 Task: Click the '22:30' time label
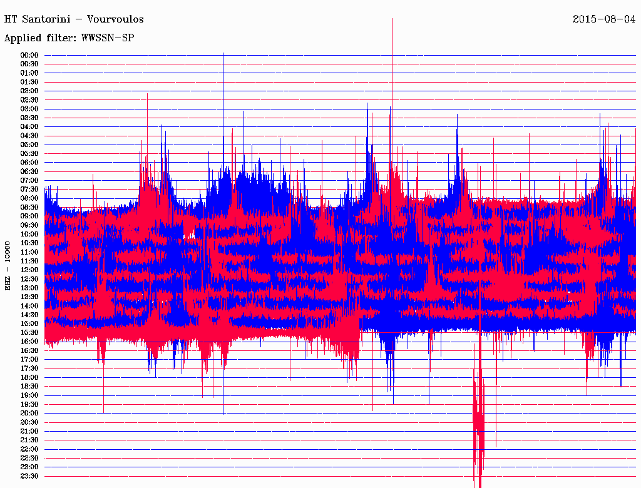(x=29, y=458)
